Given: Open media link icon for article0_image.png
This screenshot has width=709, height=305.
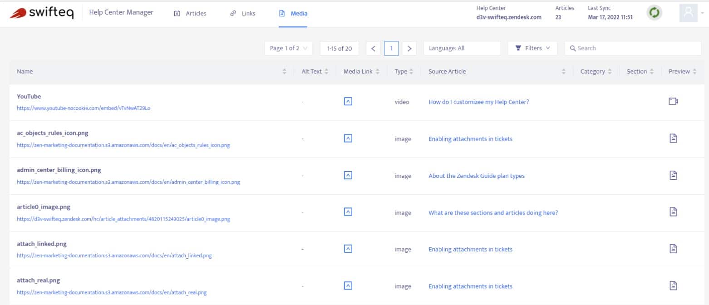Looking at the screenshot, I should click(348, 212).
